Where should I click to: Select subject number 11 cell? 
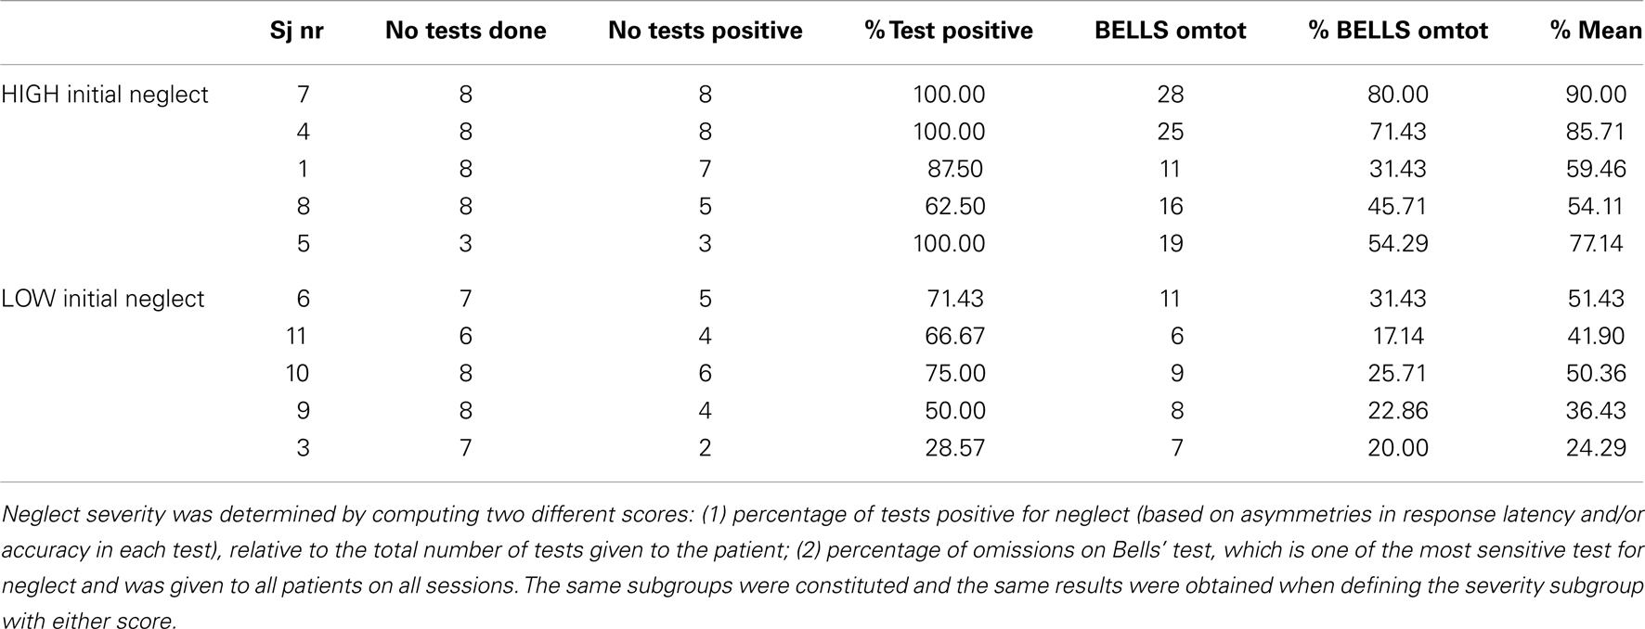[x=297, y=336]
